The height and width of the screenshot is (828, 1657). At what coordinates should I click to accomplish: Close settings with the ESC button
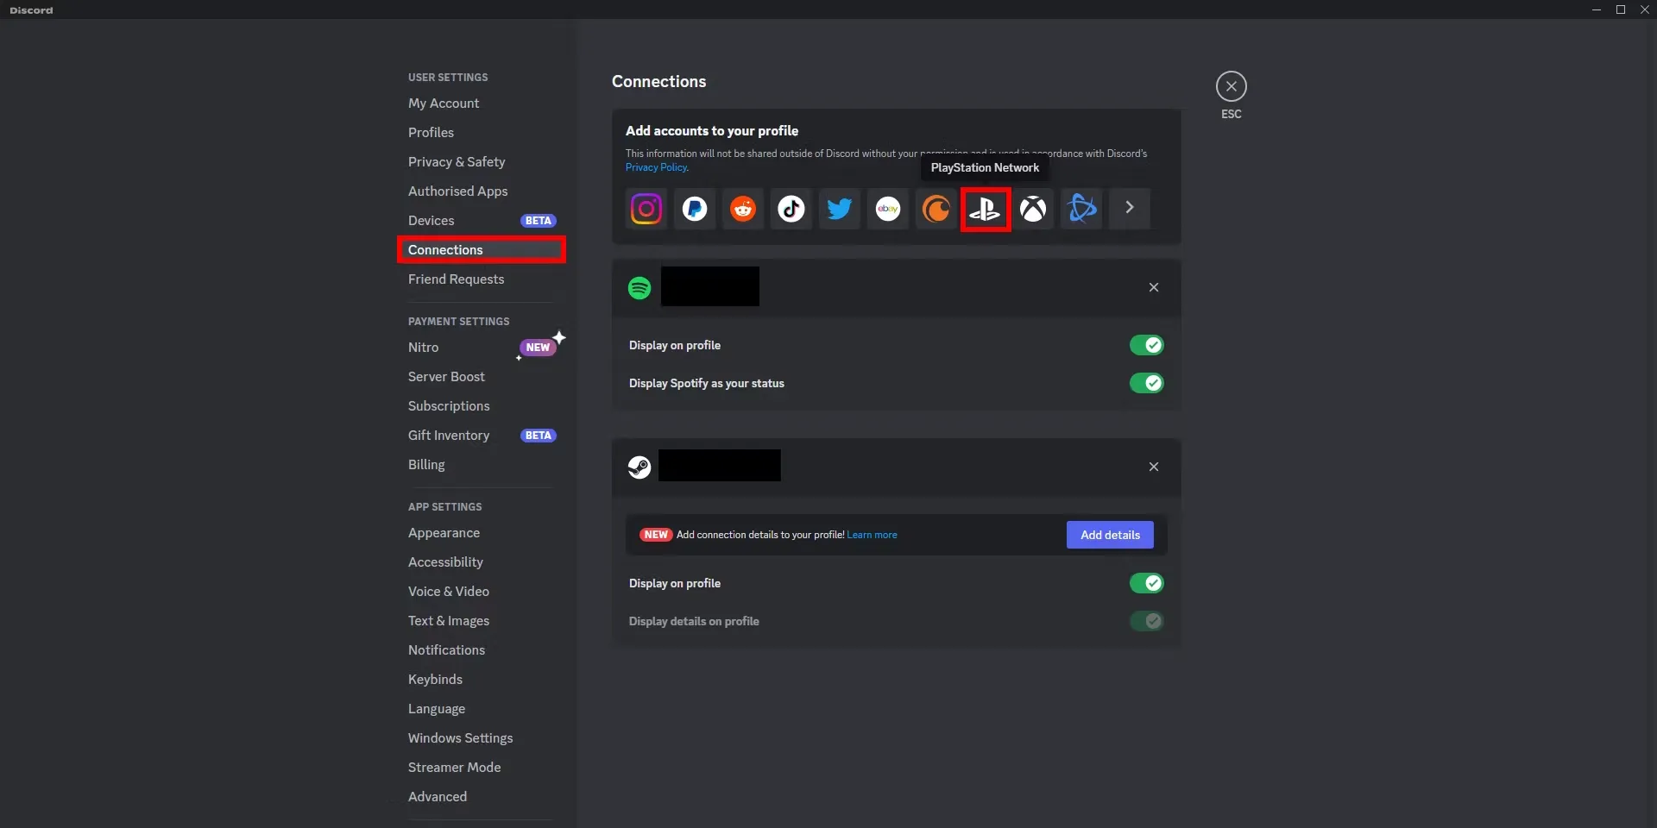pyautogui.click(x=1231, y=87)
